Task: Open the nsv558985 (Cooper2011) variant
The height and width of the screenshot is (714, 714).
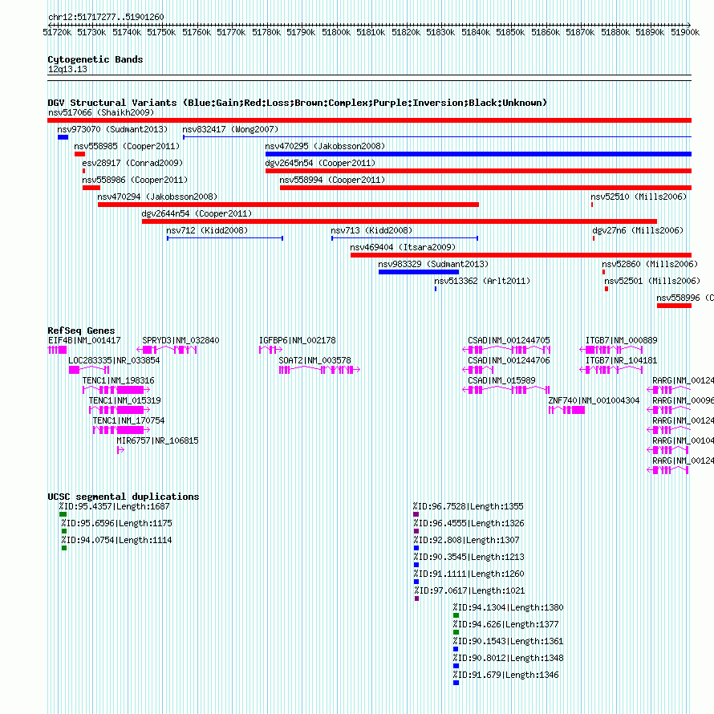Action: 79,154
